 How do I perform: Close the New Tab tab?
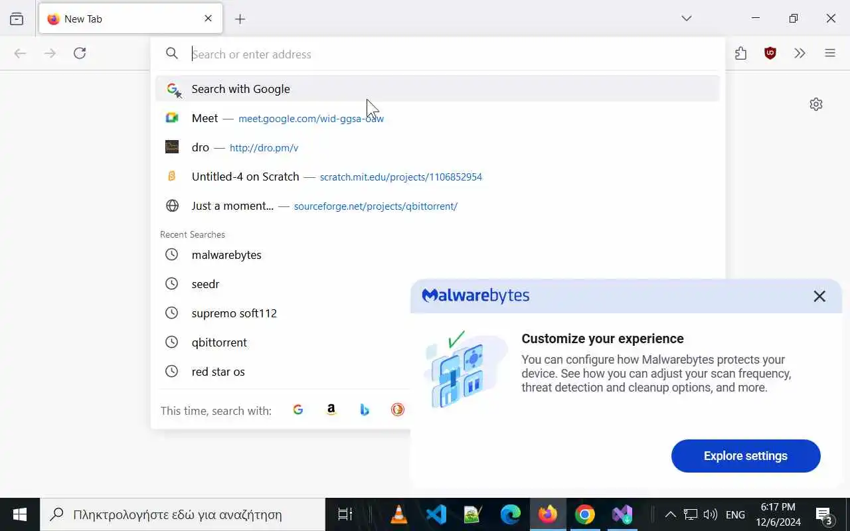208,19
